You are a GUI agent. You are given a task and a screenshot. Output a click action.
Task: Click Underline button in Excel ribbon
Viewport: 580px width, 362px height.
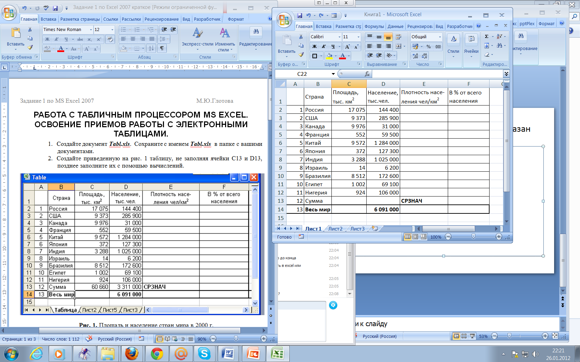tap(333, 46)
